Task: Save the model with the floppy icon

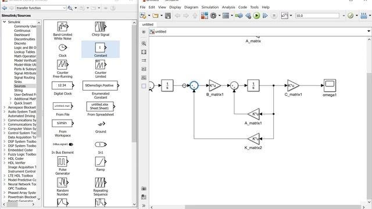Action: (168, 16)
